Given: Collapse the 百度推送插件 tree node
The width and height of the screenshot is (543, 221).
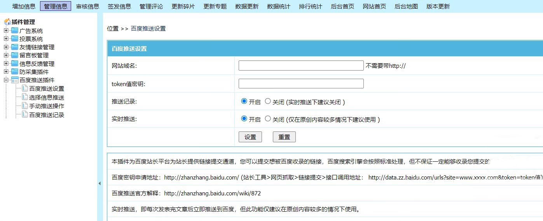Looking at the screenshot, I should coord(6,80).
